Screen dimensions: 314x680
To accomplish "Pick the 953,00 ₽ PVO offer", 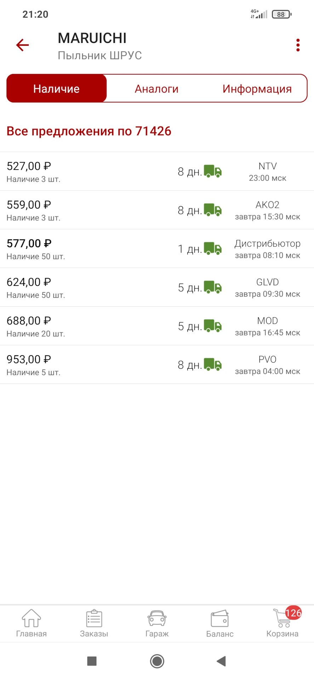I will click(x=157, y=364).
